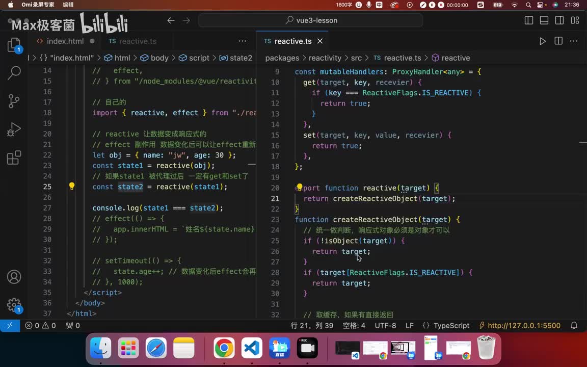Open the script breadcrumb segment
This screenshot has width=587, height=367.
point(194,58)
